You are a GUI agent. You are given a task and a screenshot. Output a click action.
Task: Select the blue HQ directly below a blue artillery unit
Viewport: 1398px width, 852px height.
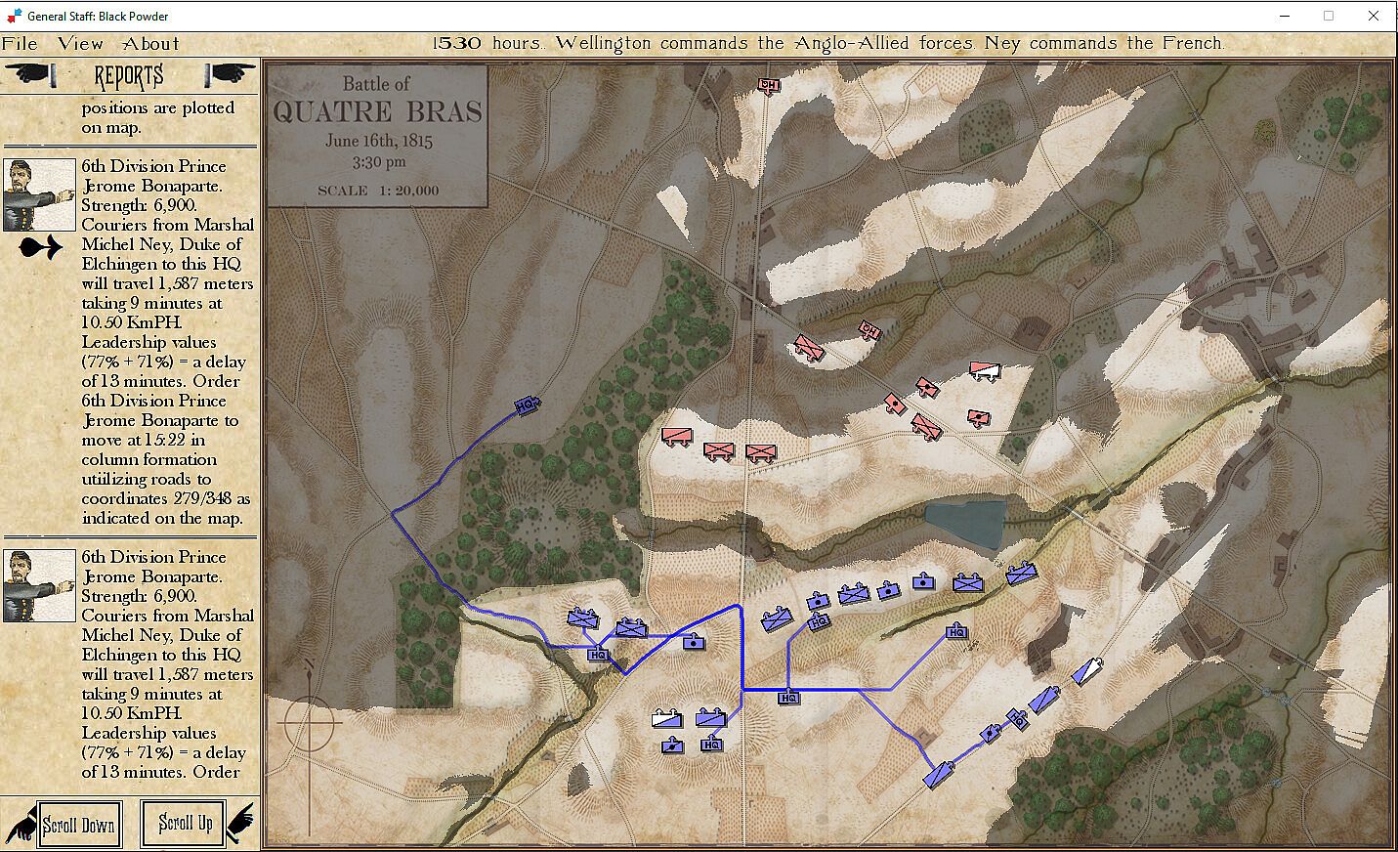(x=819, y=621)
